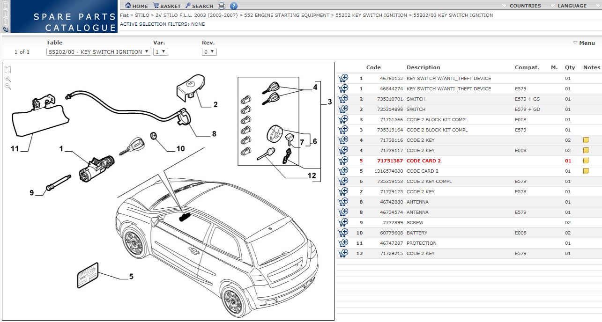Click the zoom out magnifier on diagram

point(8,87)
